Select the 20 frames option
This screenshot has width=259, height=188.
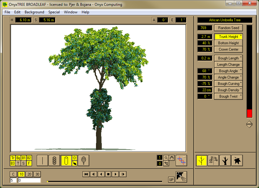tap(29, 174)
